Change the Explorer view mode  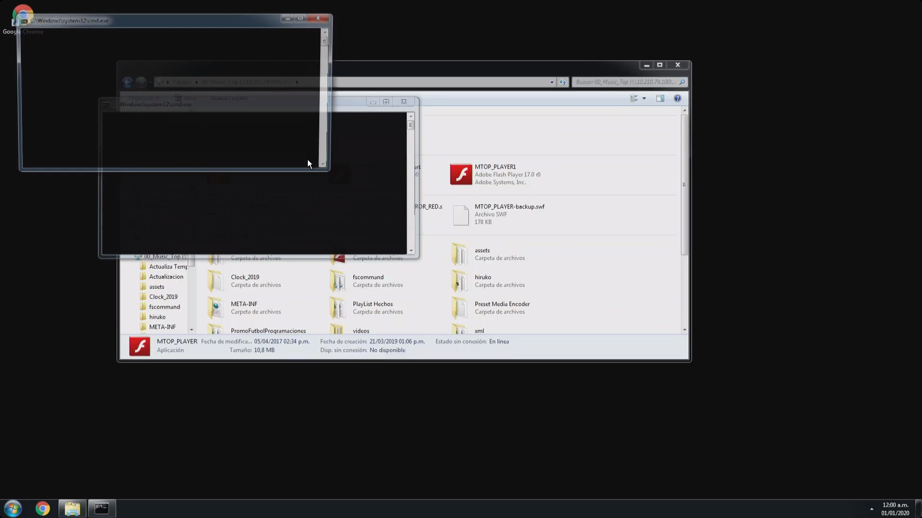634,98
